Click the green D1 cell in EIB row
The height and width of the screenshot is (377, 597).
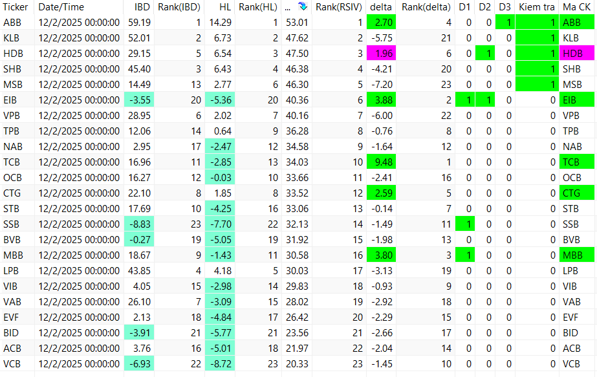point(465,100)
